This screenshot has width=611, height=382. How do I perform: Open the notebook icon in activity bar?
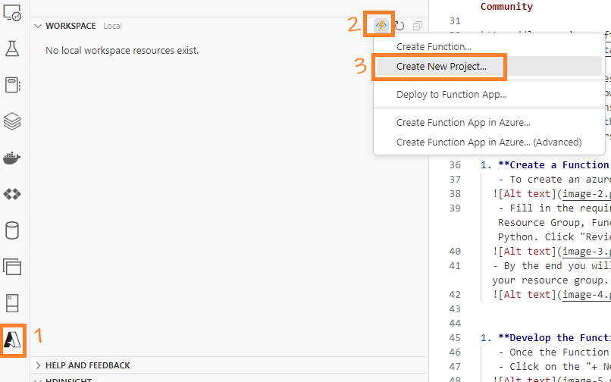pyautogui.click(x=12, y=85)
